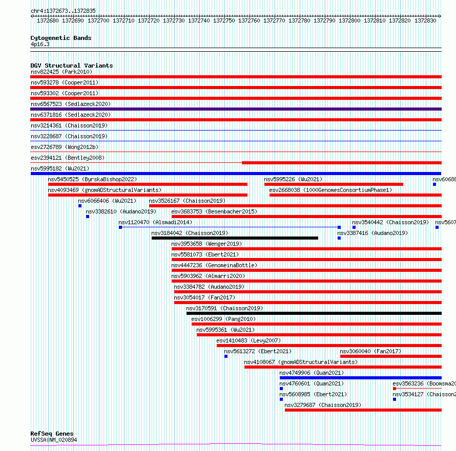Click the blue nsv3387416 (Audano2019) marker
The height and width of the screenshot is (451, 456).
coord(339,238)
